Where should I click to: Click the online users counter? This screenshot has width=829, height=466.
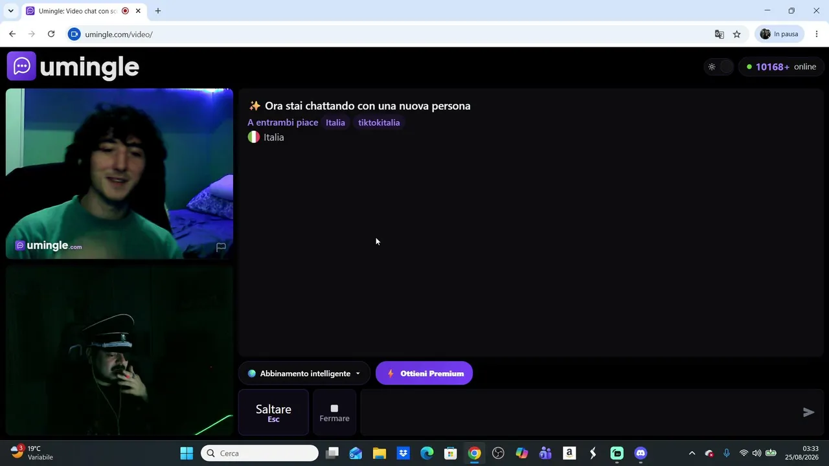[781, 67]
